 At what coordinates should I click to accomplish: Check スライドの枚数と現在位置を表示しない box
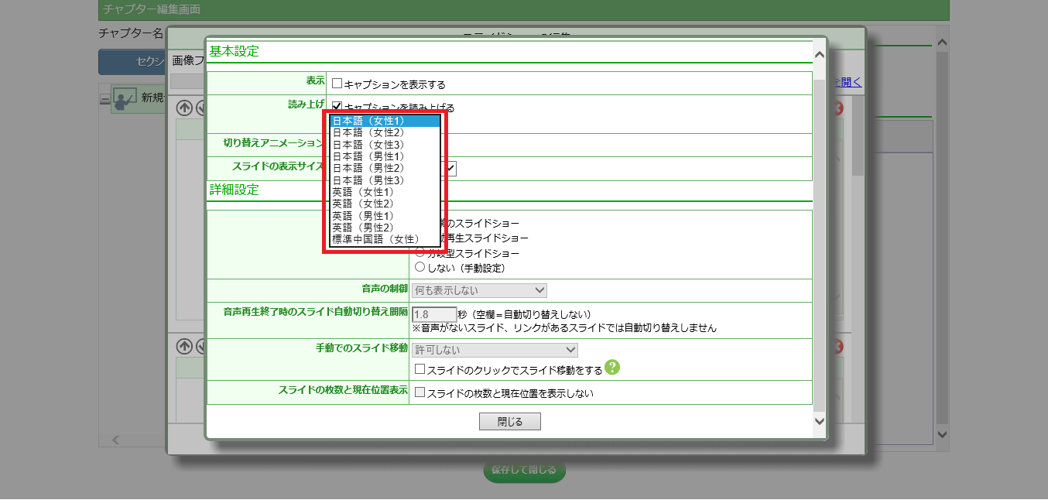[x=420, y=392]
